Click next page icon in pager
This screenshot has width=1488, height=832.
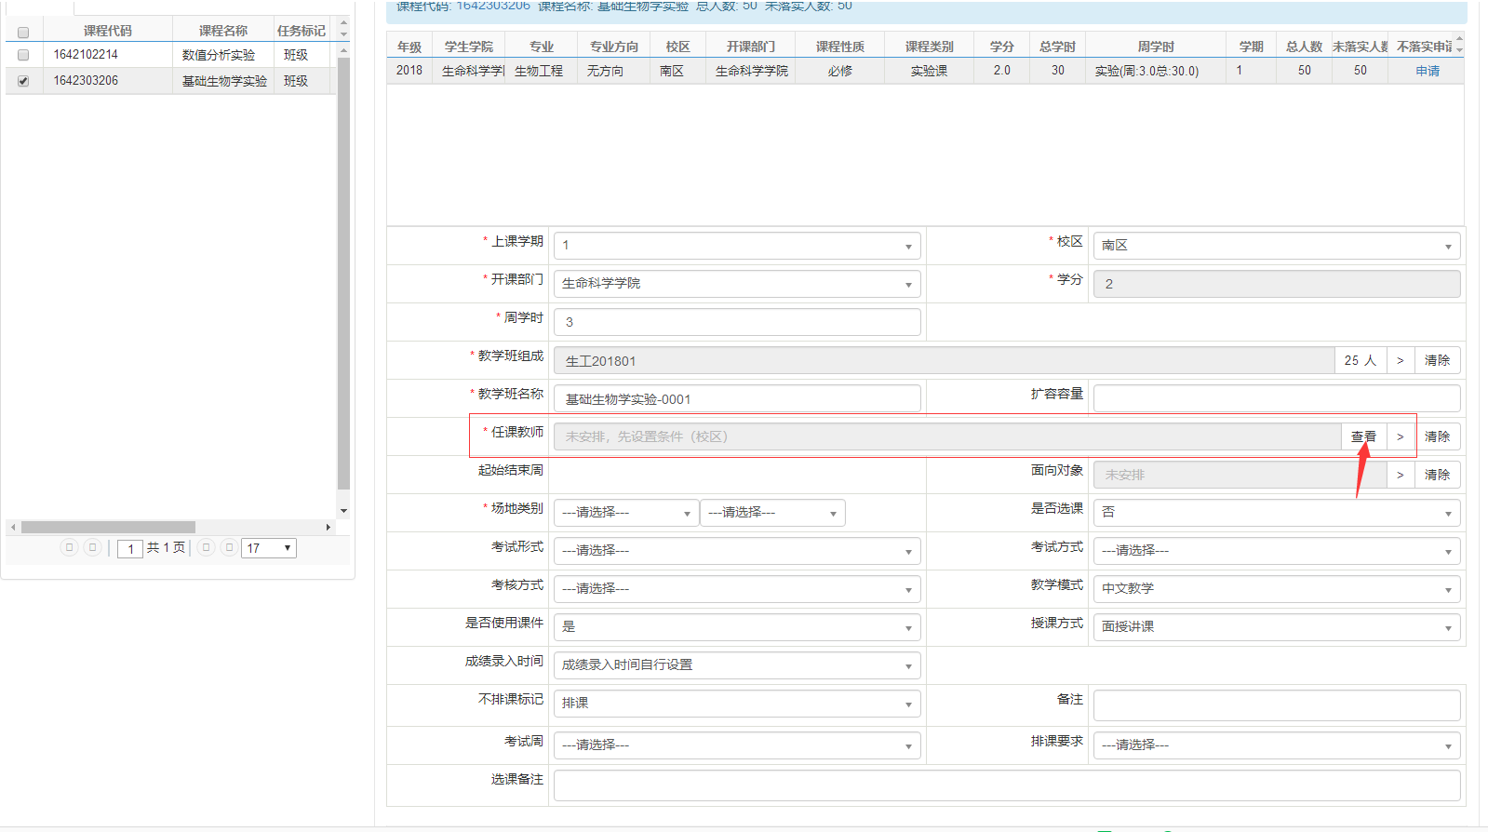[207, 547]
